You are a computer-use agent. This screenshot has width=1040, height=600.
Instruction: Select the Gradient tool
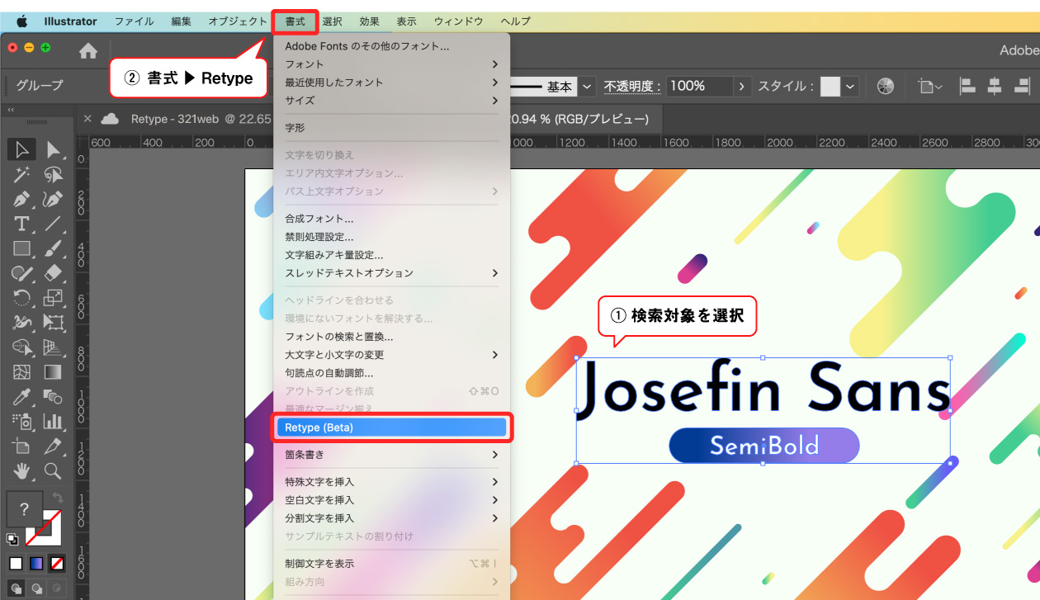[54, 372]
